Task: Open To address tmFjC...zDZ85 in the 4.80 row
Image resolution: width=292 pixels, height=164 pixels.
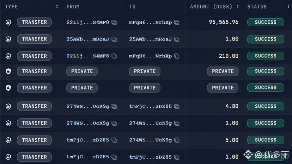Action: (151, 106)
